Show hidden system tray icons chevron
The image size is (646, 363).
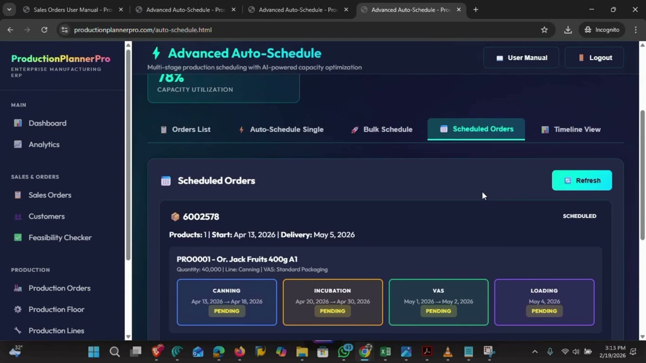coord(535,351)
